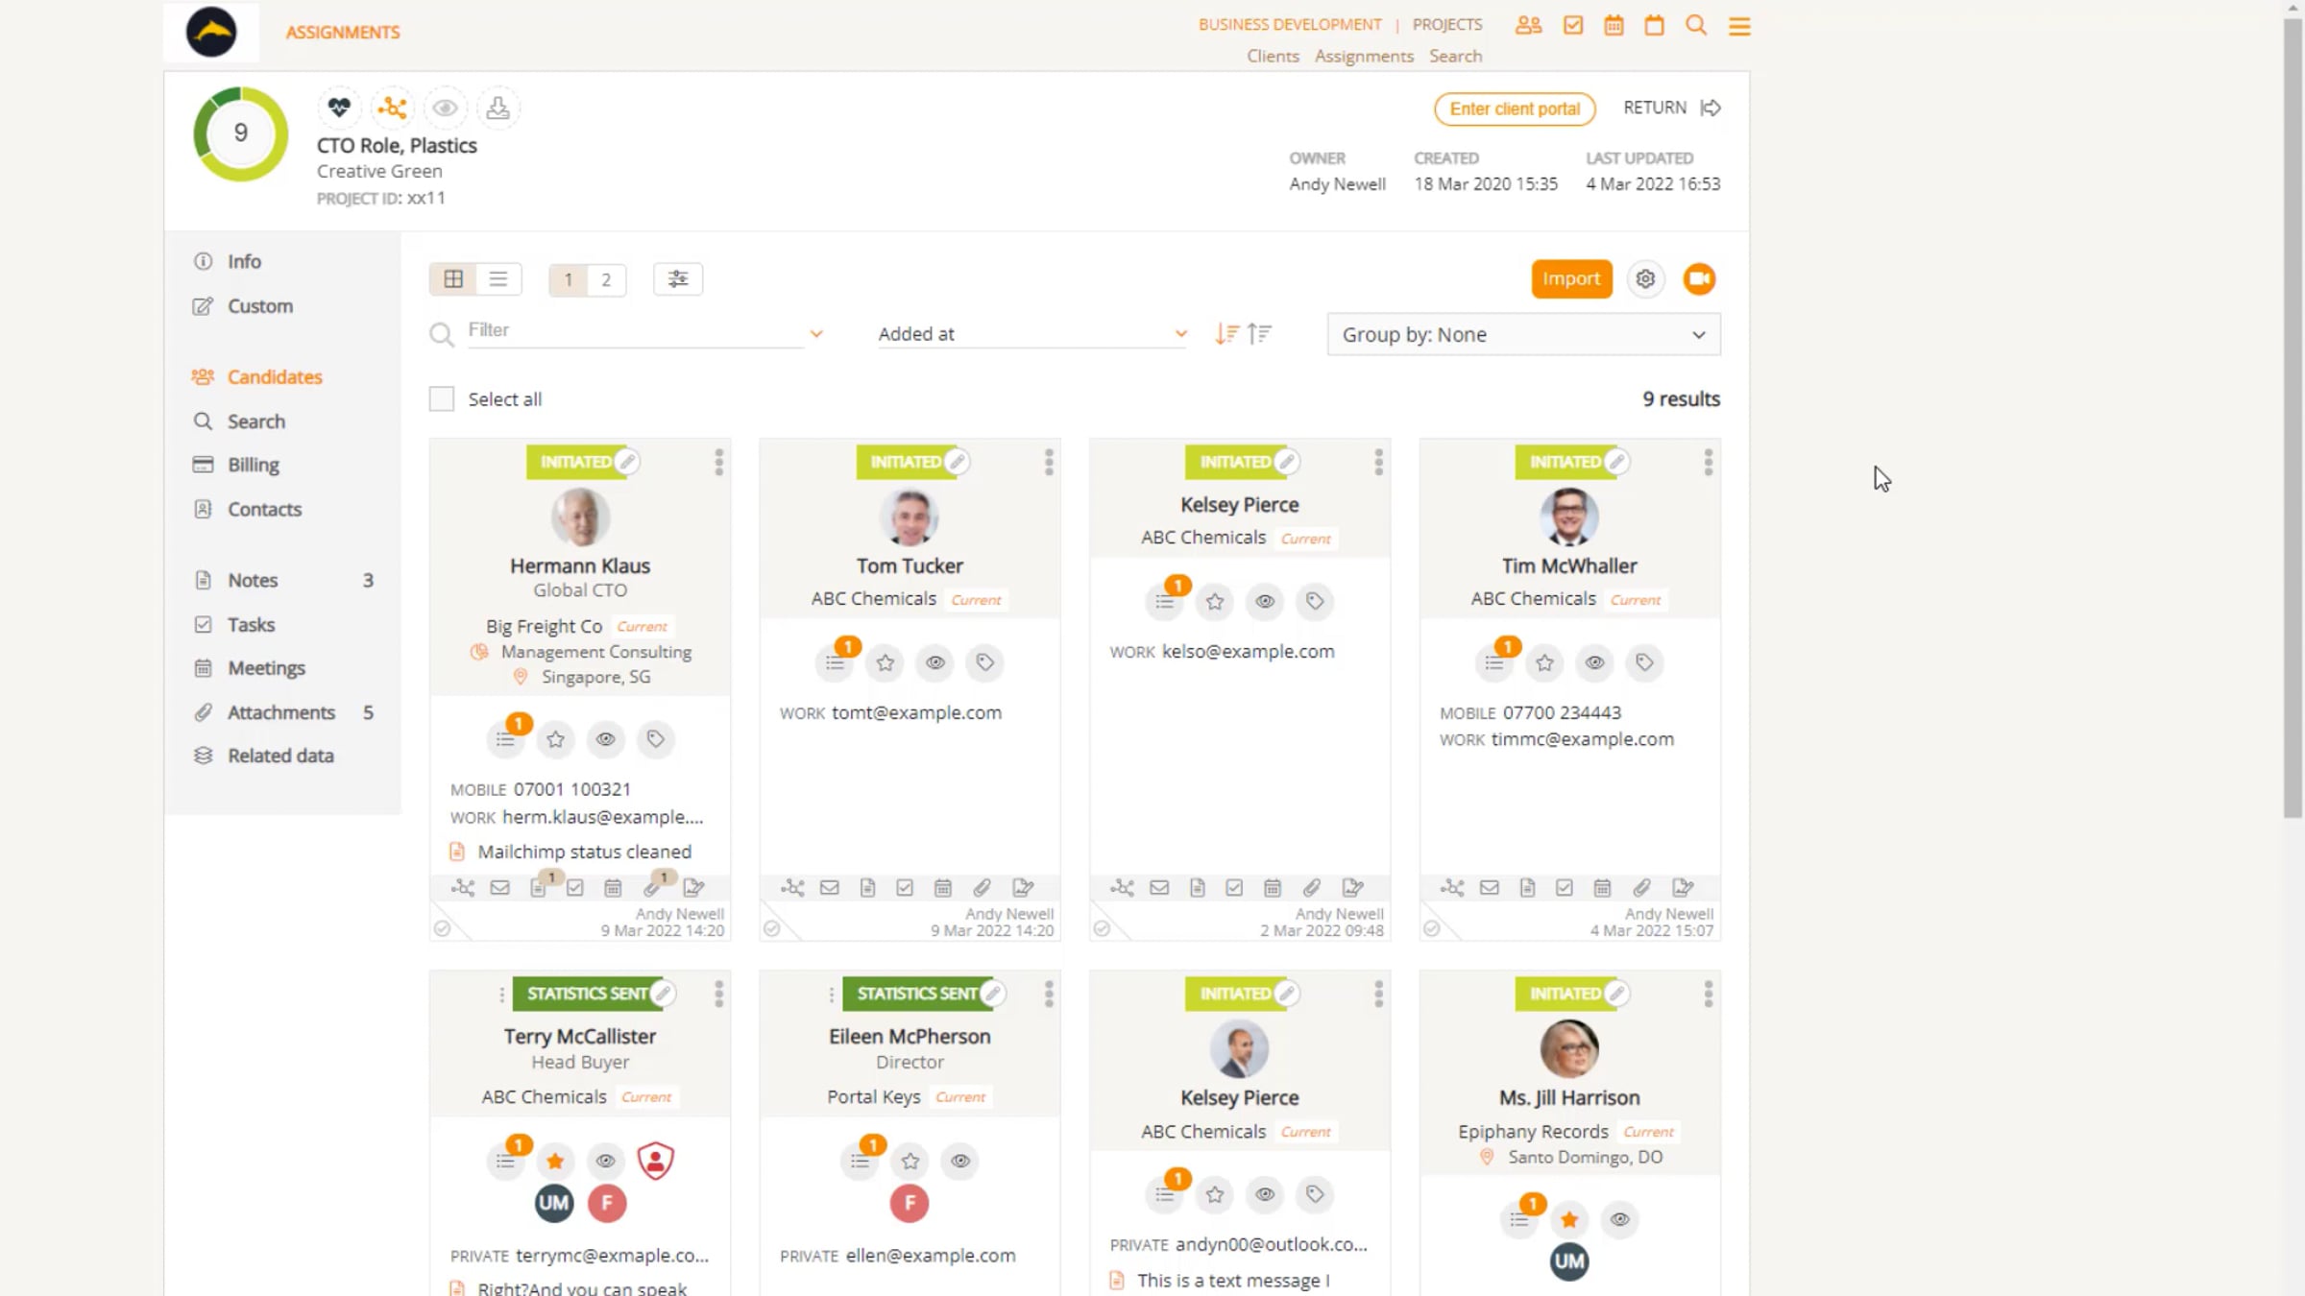Click the Filter text input field
The width and height of the screenshot is (2305, 1296).
click(634, 331)
